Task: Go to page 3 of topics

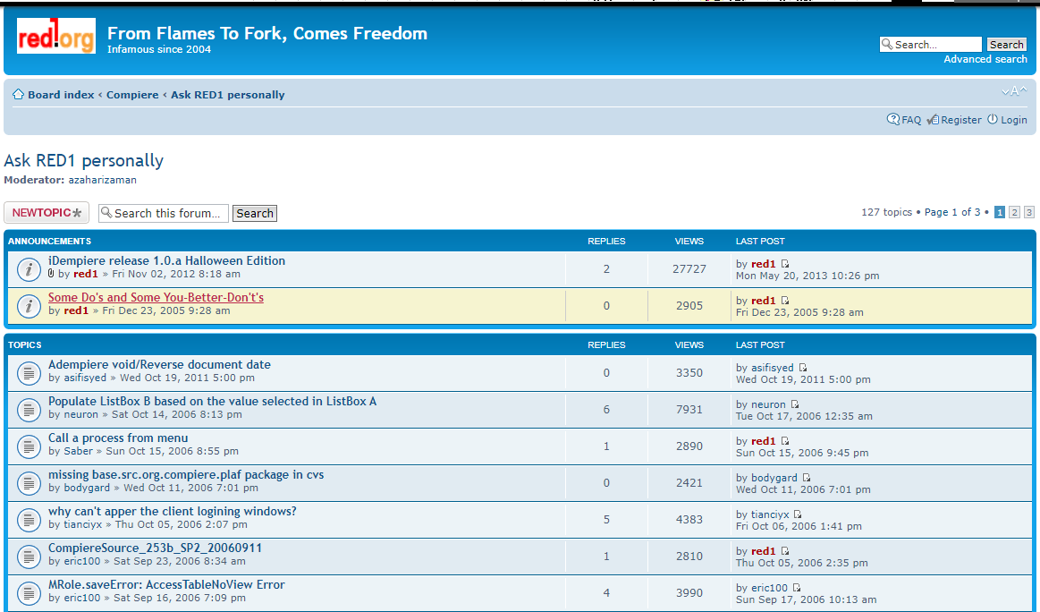Action: pyautogui.click(x=1028, y=212)
